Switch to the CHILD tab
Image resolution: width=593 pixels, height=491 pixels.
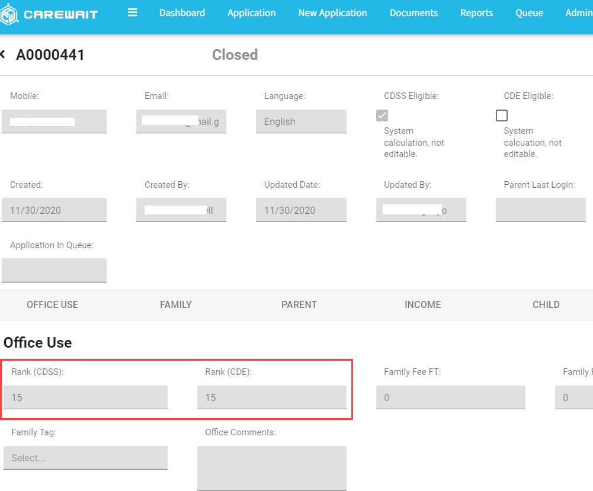(546, 304)
